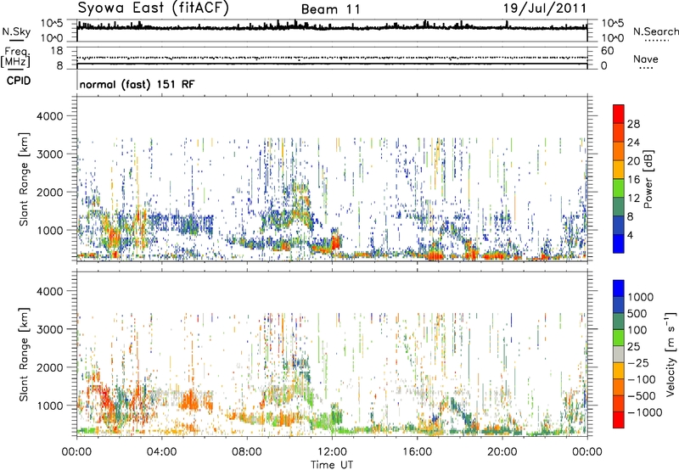Click the 2000 tick of velocity panel
The image size is (679, 470).
pos(49,367)
